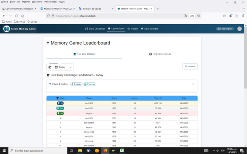Open the Daily Winners nav item
Image resolution: width=247 pixels, height=154 pixels.
[149, 29]
